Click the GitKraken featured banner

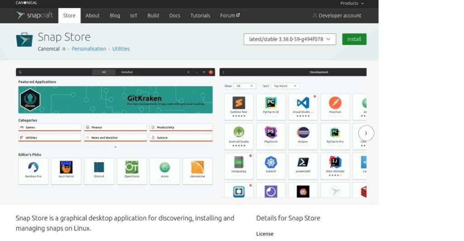coord(116,100)
